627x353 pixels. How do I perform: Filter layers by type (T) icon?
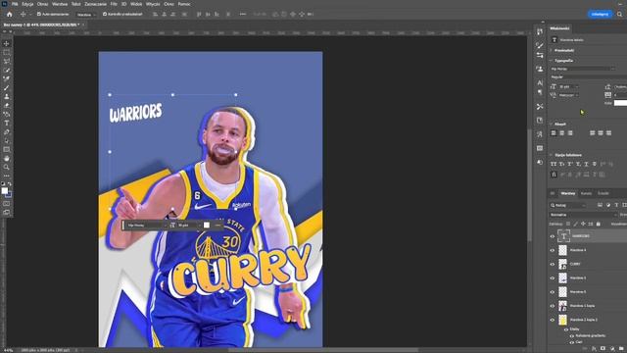(616, 205)
